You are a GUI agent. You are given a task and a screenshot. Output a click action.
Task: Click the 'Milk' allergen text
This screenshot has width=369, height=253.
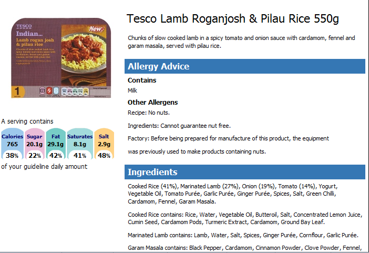[x=132, y=90]
